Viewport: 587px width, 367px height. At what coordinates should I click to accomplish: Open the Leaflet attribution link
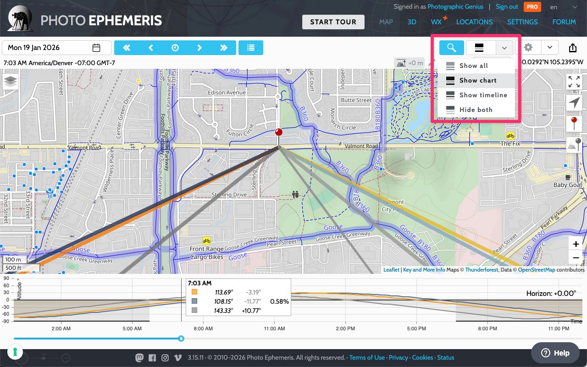coord(391,270)
